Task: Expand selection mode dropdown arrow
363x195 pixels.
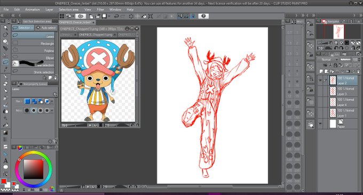Action: click(52, 101)
